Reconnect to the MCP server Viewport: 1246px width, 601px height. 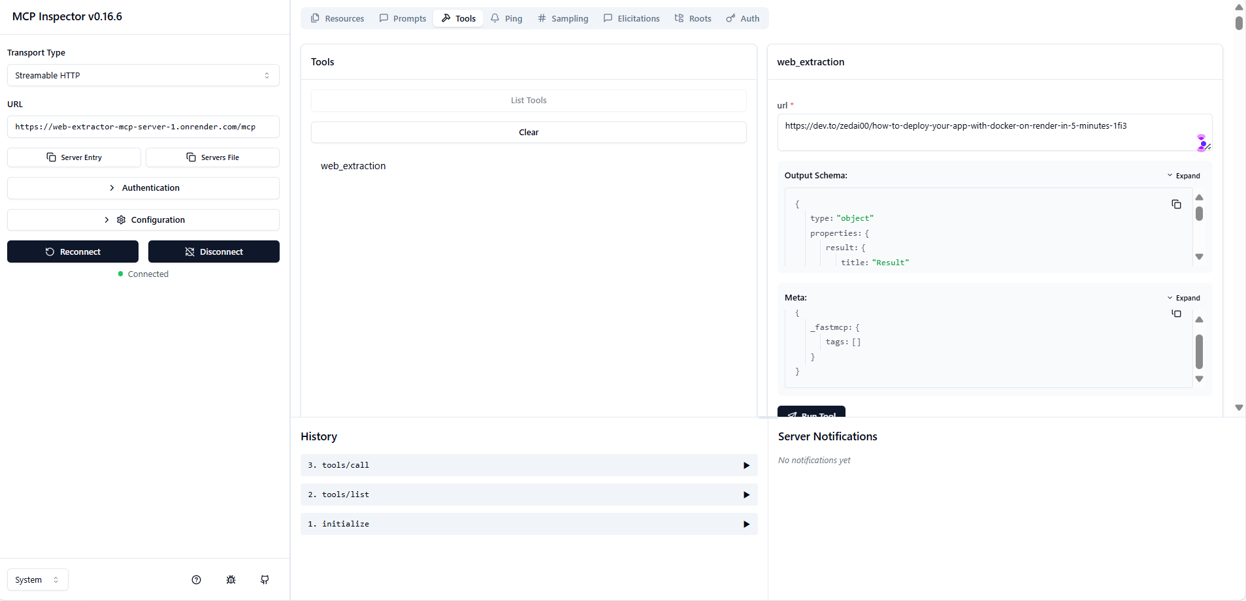73,251
